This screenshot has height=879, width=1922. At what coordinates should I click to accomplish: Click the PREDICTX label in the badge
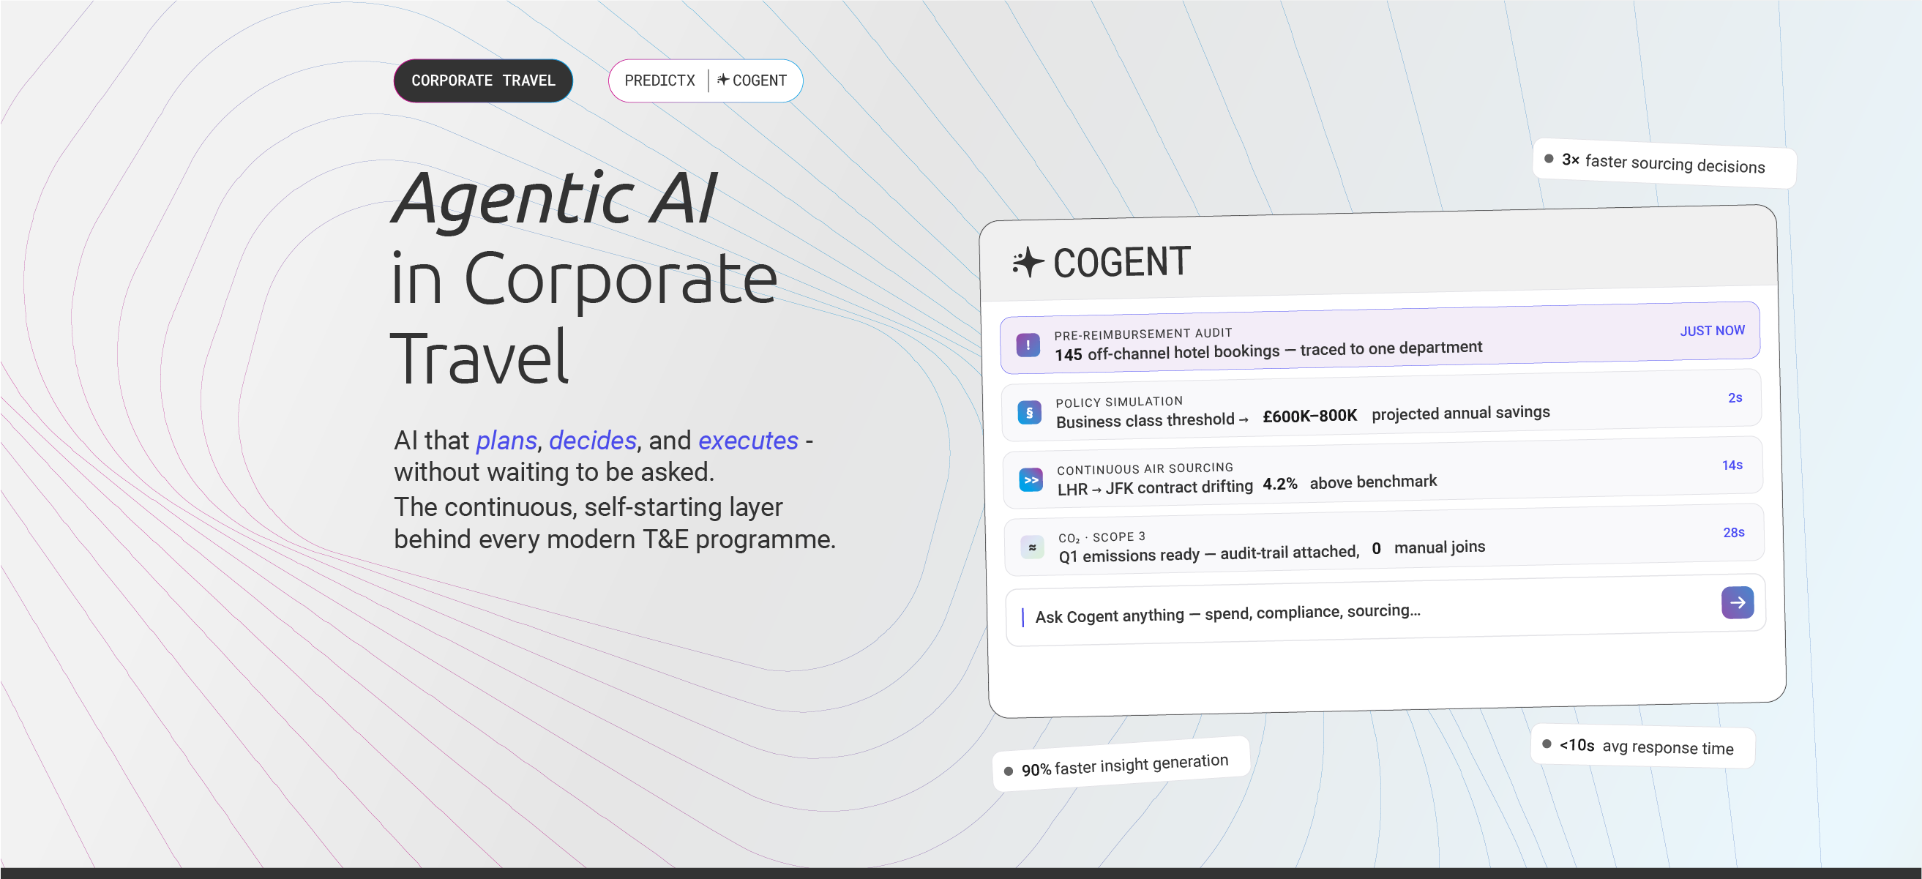click(659, 81)
